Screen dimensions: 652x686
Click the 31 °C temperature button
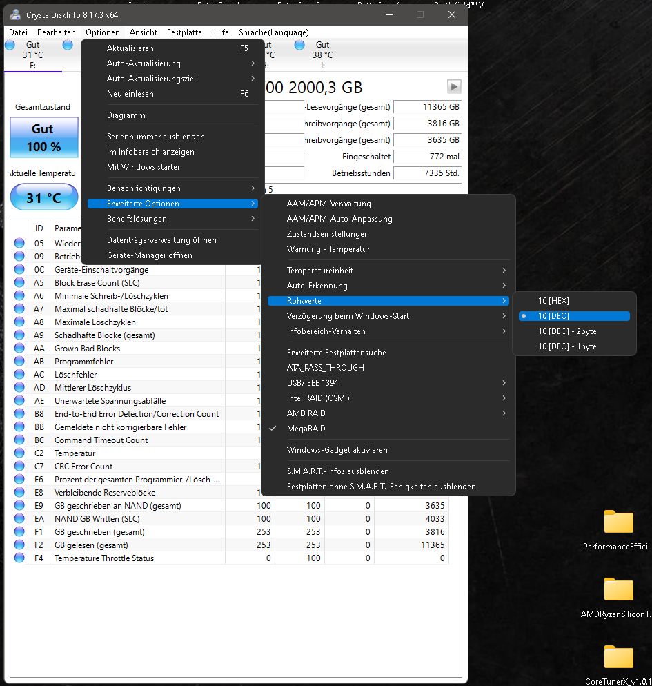[x=44, y=197]
